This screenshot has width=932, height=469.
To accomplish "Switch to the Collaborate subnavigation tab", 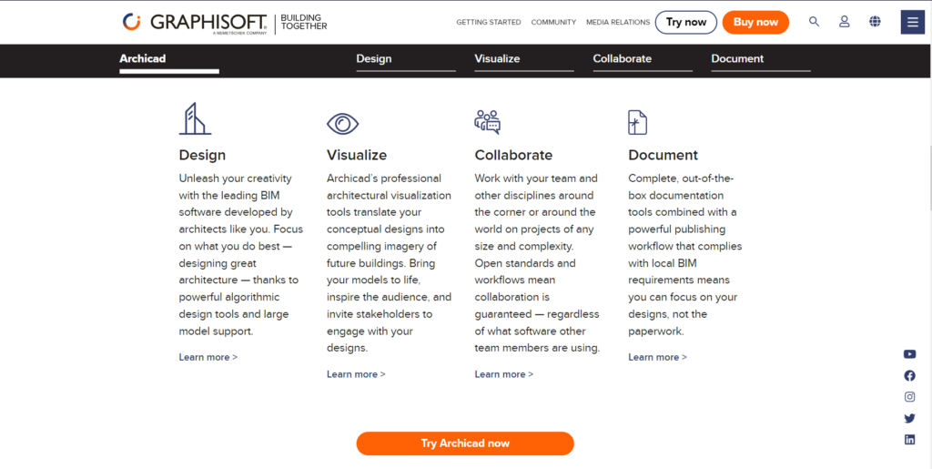I will coord(622,58).
